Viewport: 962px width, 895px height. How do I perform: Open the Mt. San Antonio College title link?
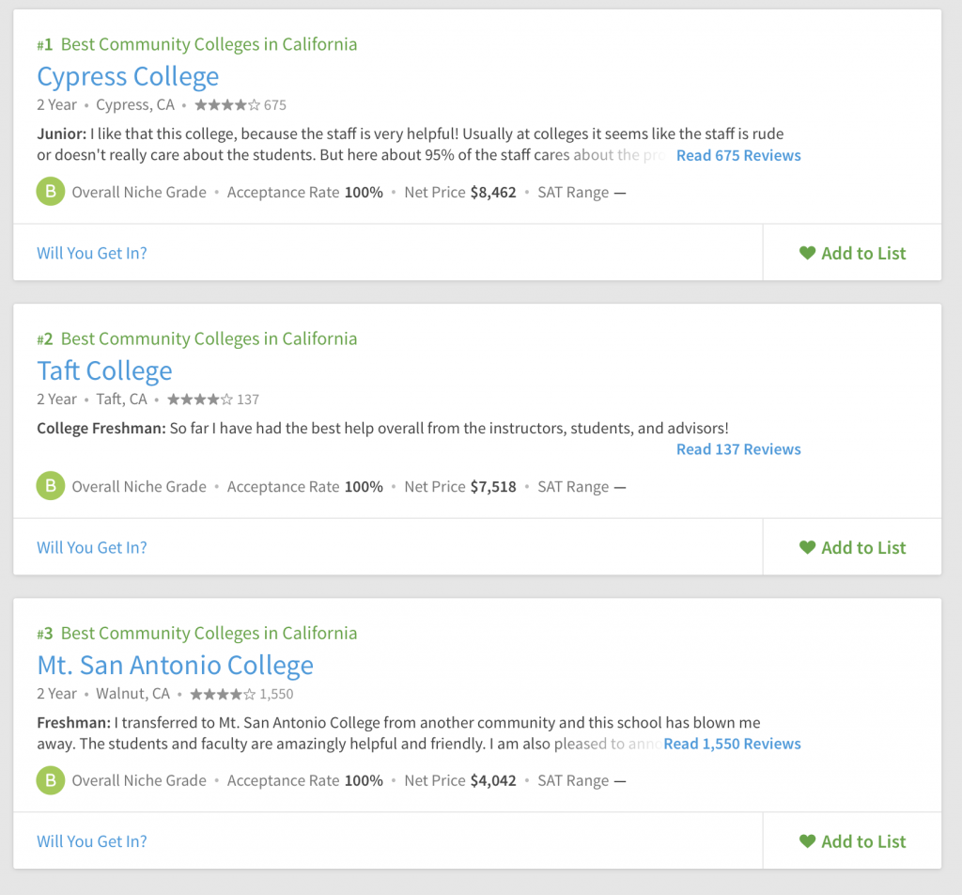[175, 666]
